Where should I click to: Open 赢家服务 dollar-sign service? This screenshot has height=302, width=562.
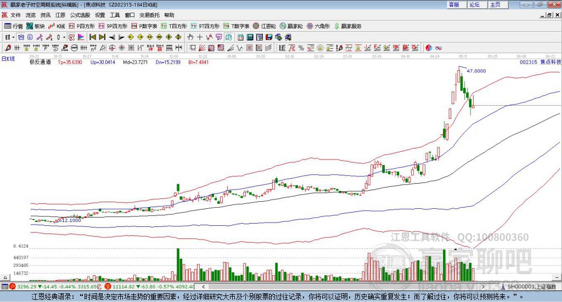point(347,26)
